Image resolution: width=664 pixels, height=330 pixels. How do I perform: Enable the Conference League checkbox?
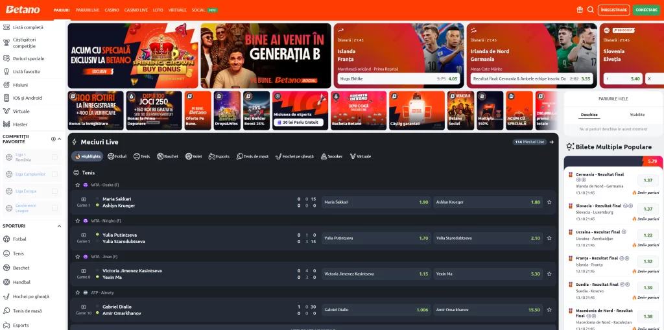click(54, 208)
